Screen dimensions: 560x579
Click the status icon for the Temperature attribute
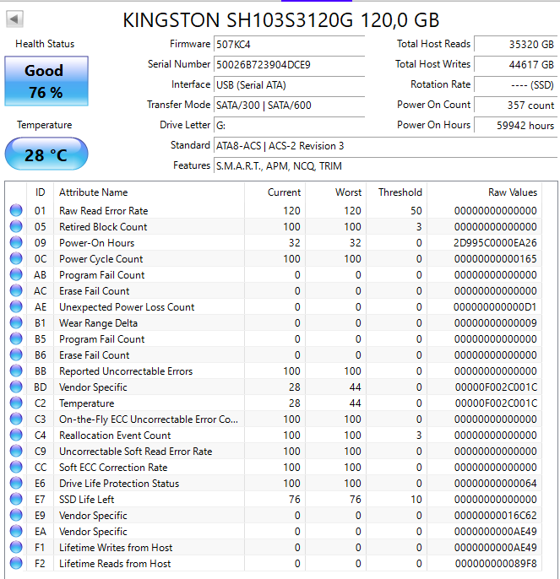pos(16,403)
